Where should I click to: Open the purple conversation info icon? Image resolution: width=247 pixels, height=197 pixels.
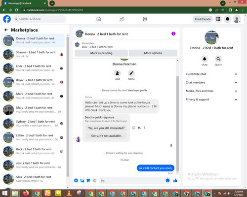[x=173, y=33]
